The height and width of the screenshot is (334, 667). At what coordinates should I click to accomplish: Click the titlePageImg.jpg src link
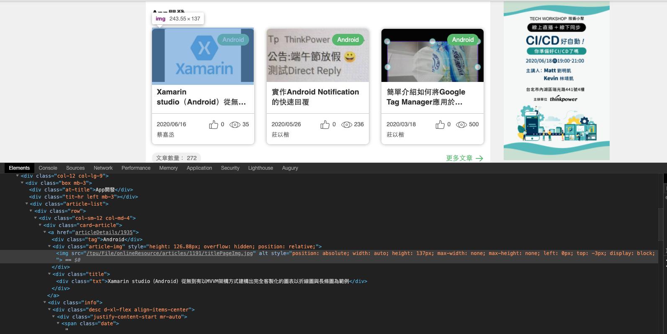click(169, 253)
